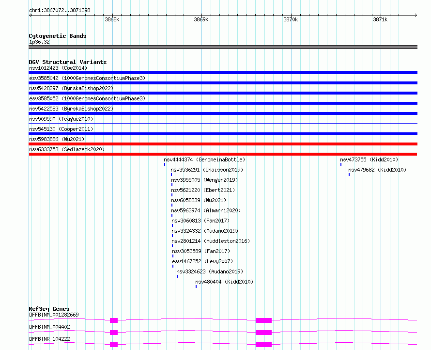
Task: Open the DFFB|NM_001282669 transcript label
Action: tap(54, 315)
